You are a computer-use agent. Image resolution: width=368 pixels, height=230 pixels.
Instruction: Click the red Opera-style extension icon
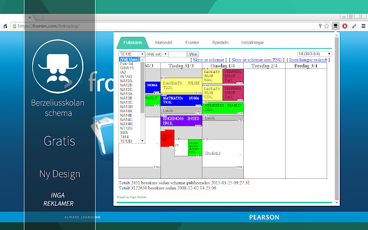[x=345, y=26]
